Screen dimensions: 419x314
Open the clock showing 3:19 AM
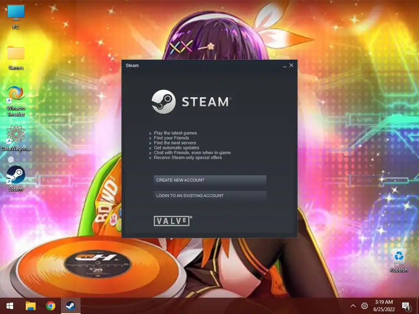(x=384, y=306)
